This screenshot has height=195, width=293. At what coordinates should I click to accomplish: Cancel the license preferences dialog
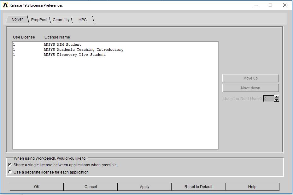point(91,186)
